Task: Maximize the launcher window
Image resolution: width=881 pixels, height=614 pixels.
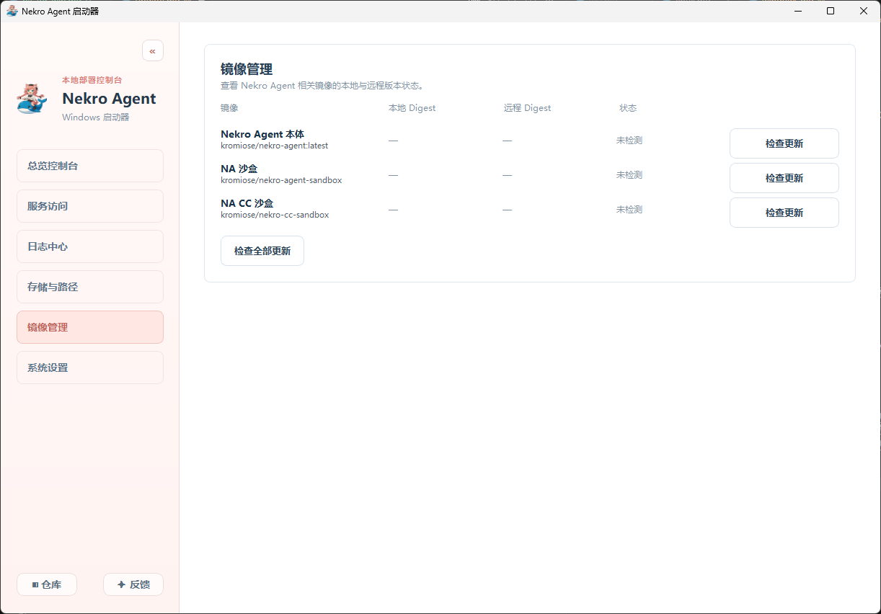Action: pos(831,11)
